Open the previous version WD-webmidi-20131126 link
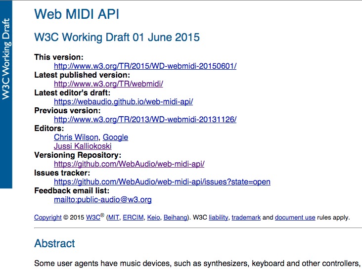The height and width of the screenshot is (269, 362). [145, 120]
